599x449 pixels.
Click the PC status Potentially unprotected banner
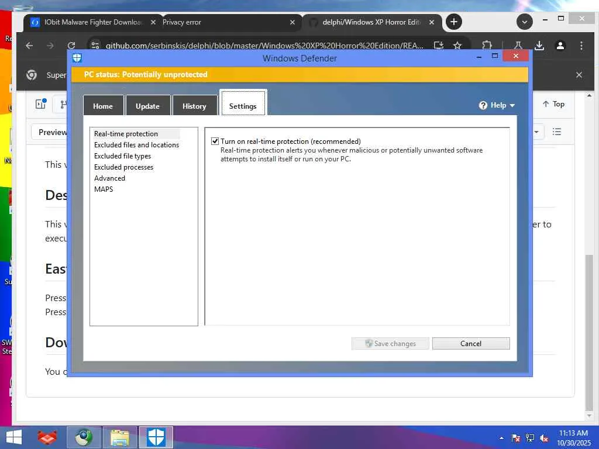coord(300,74)
